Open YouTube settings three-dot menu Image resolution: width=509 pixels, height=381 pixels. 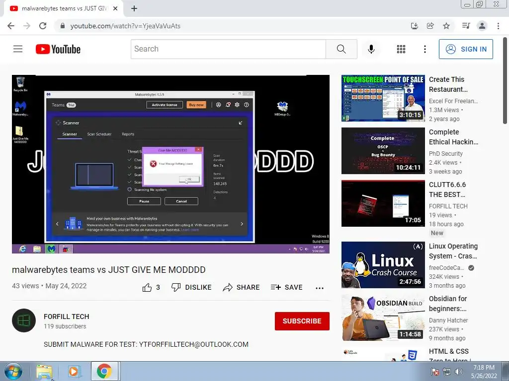click(x=424, y=49)
